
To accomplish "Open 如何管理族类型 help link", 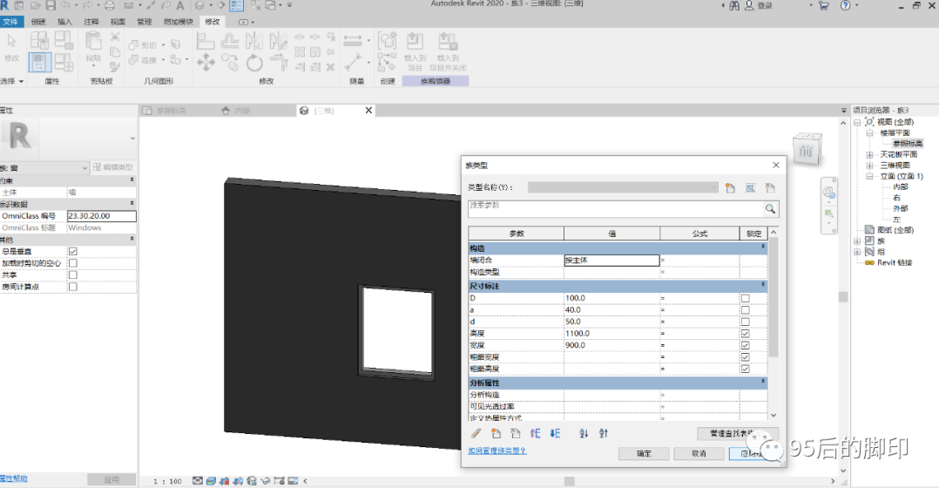I will click(497, 451).
